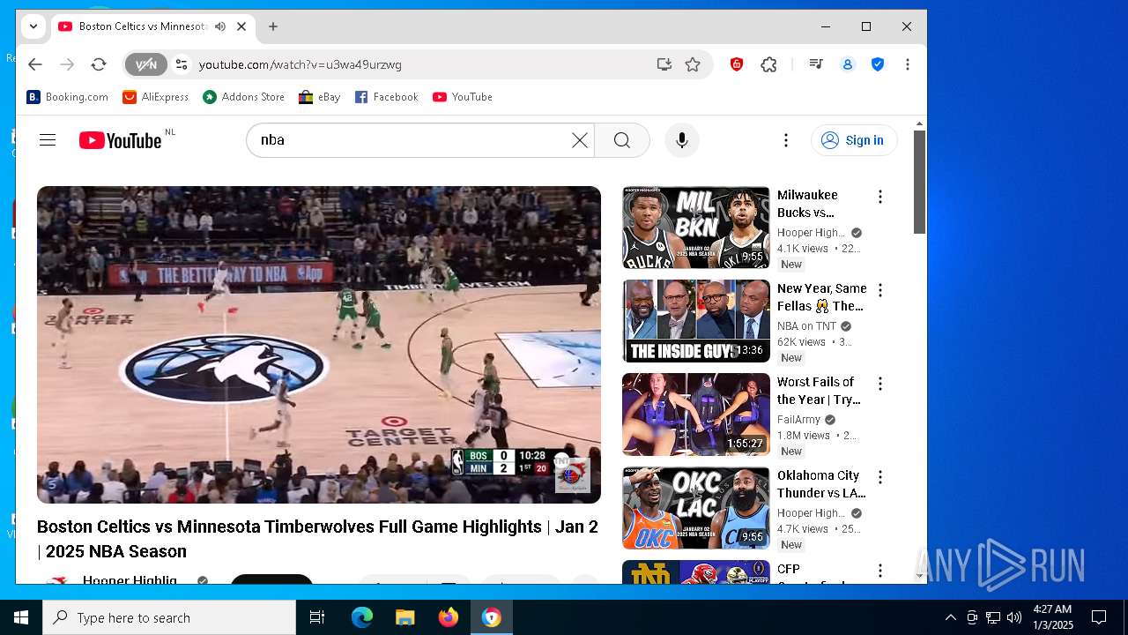Mute the Boston Celtics tab audio
Screen dimensions: 1128x635
pos(219,26)
